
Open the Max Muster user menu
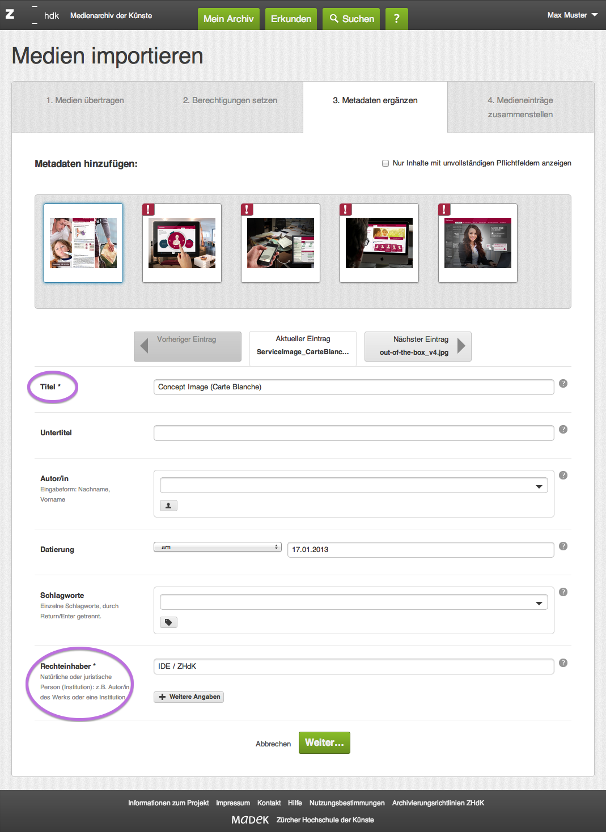coord(572,15)
